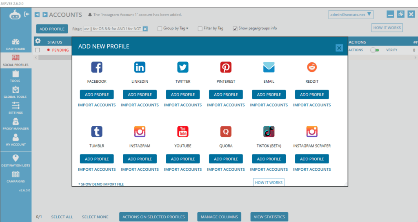Click the profile filter input field

point(113,29)
